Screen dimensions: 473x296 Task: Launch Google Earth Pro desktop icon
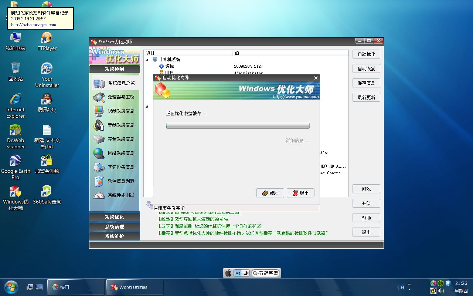(x=16, y=167)
